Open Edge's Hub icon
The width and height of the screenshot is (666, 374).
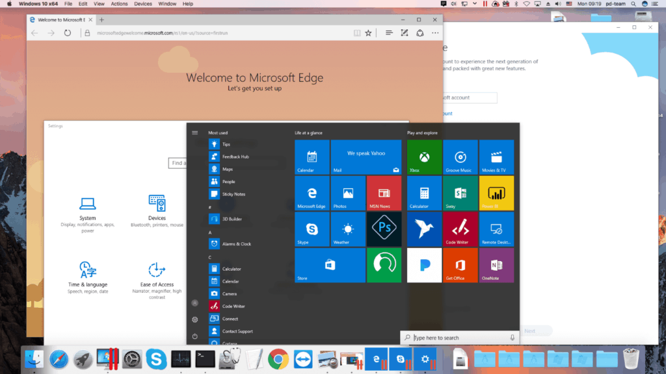[x=388, y=32]
